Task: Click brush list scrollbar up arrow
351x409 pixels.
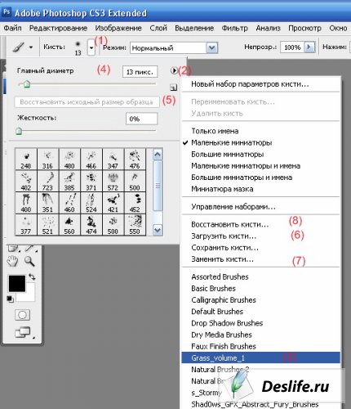Action: click(x=158, y=155)
